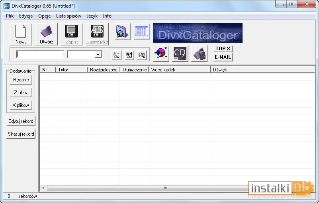This screenshot has height=203, width=319.
Task: Click the folder with magnifier icon
Action: click(123, 31)
